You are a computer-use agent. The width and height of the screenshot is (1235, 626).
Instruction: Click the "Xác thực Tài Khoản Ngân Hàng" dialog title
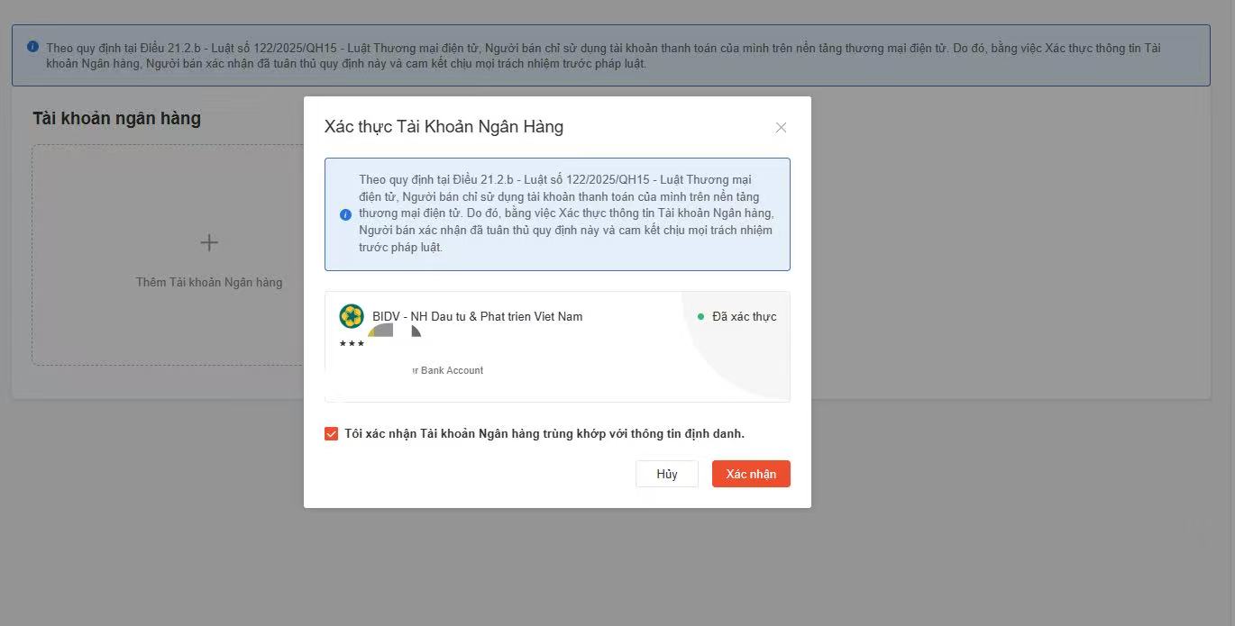[444, 127]
